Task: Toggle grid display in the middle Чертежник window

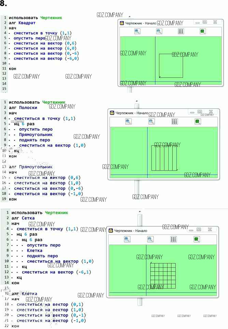Action: (x=174, y=121)
